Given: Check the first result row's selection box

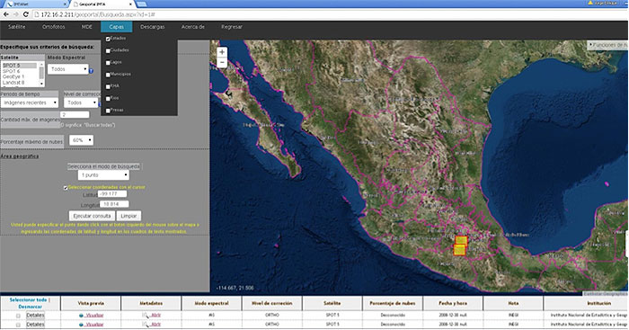Looking at the screenshot, I should point(18,316).
